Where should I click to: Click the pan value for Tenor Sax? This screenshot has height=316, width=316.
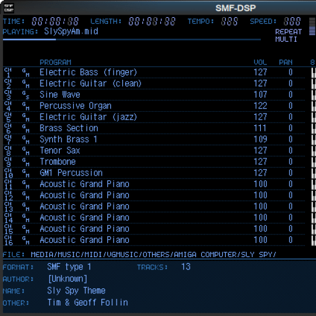click(x=290, y=150)
